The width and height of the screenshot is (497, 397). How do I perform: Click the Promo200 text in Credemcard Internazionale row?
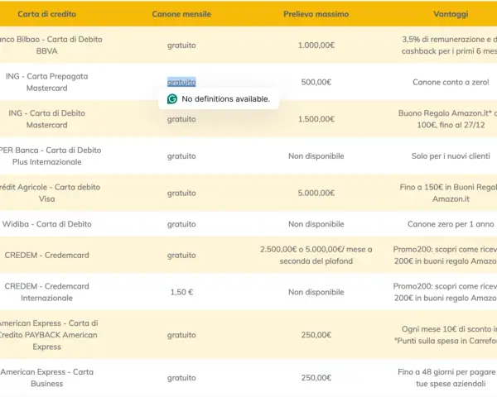pos(445,292)
